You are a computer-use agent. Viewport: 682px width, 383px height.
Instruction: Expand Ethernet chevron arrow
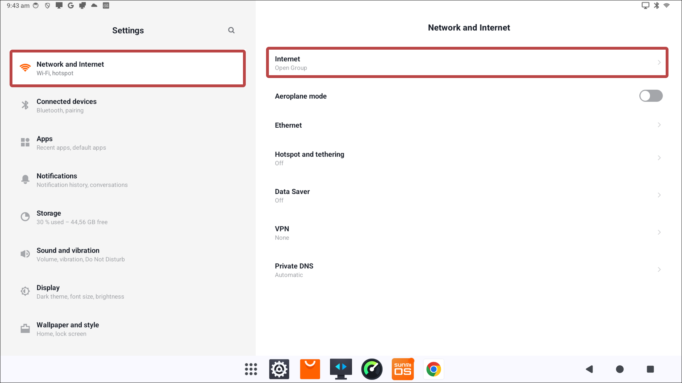(x=659, y=125)
